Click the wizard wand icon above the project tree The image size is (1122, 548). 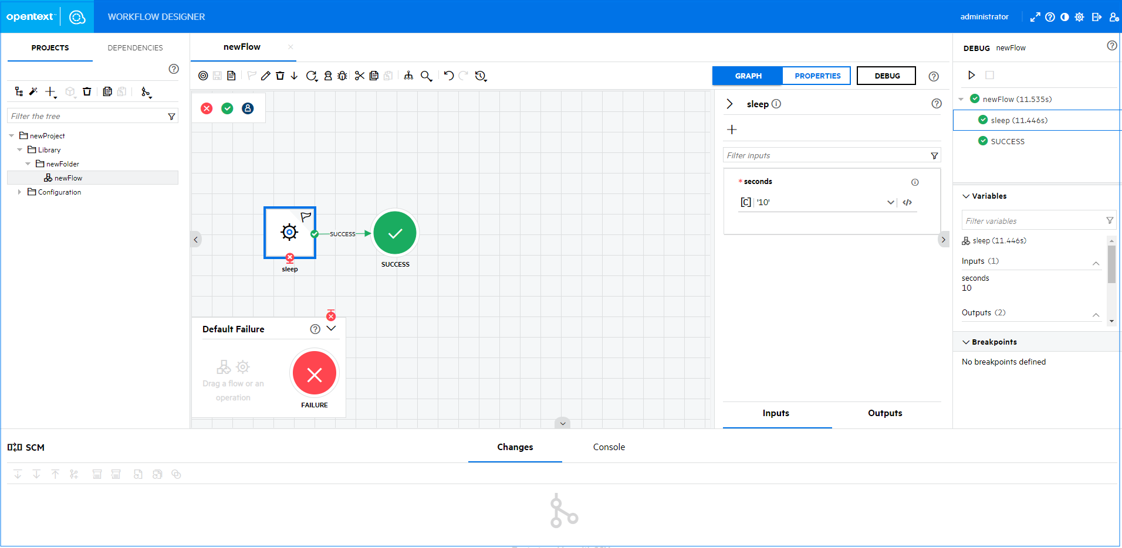[33, 91]
